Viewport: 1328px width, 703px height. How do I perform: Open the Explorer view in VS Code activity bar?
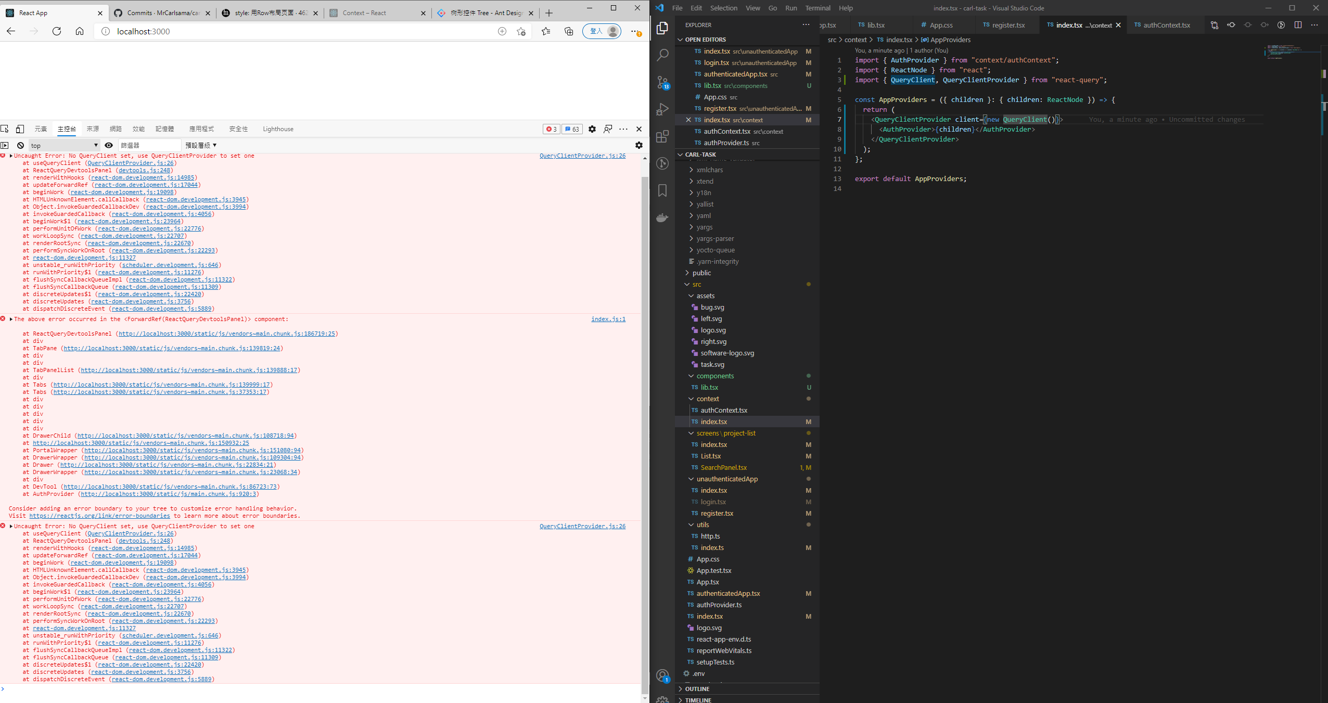pyautogui.click(x=662, y=28)
